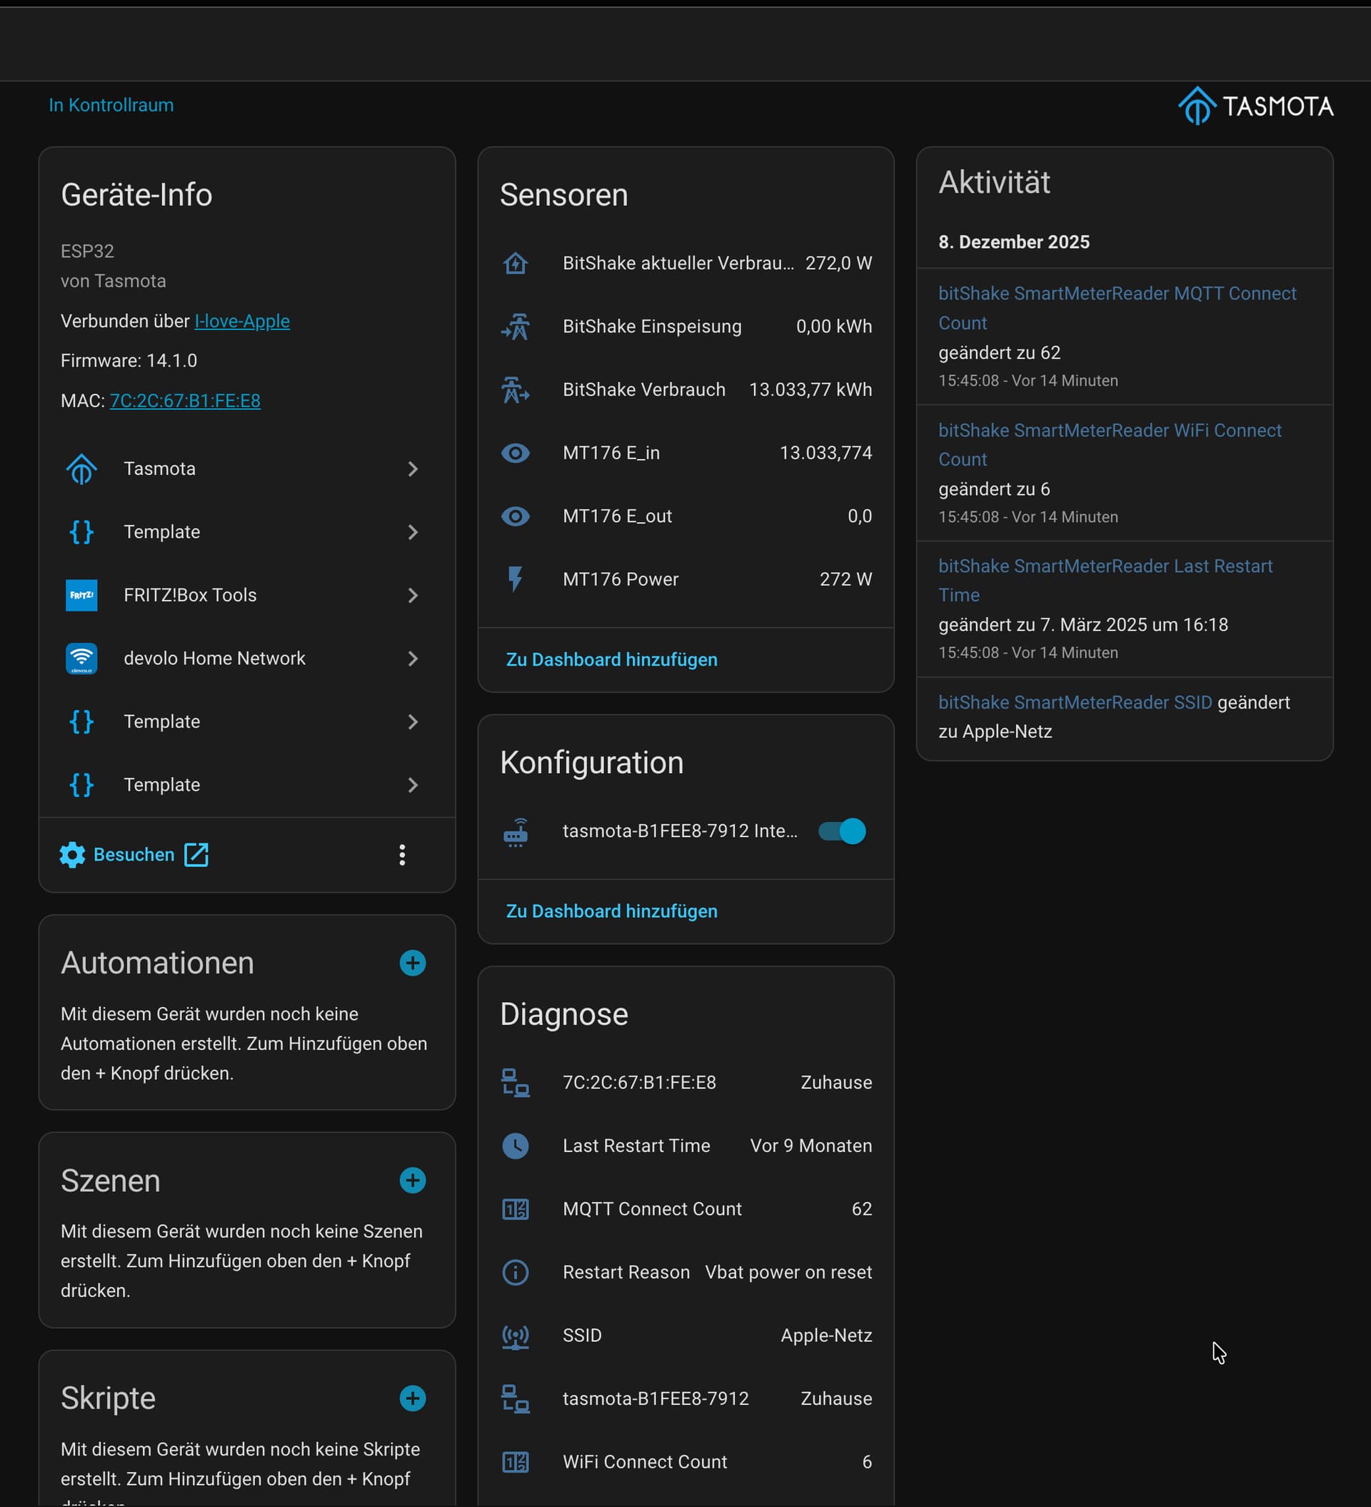Click the Besuchen visit device link

134,854
